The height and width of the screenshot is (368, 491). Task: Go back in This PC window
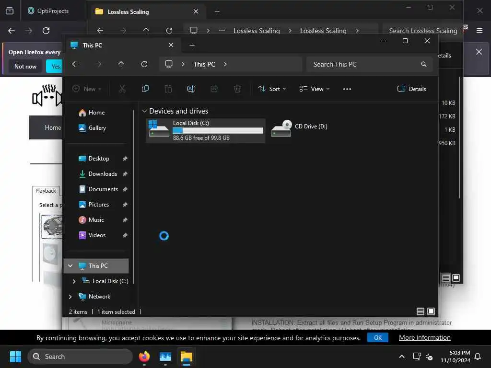pos(75,64)
